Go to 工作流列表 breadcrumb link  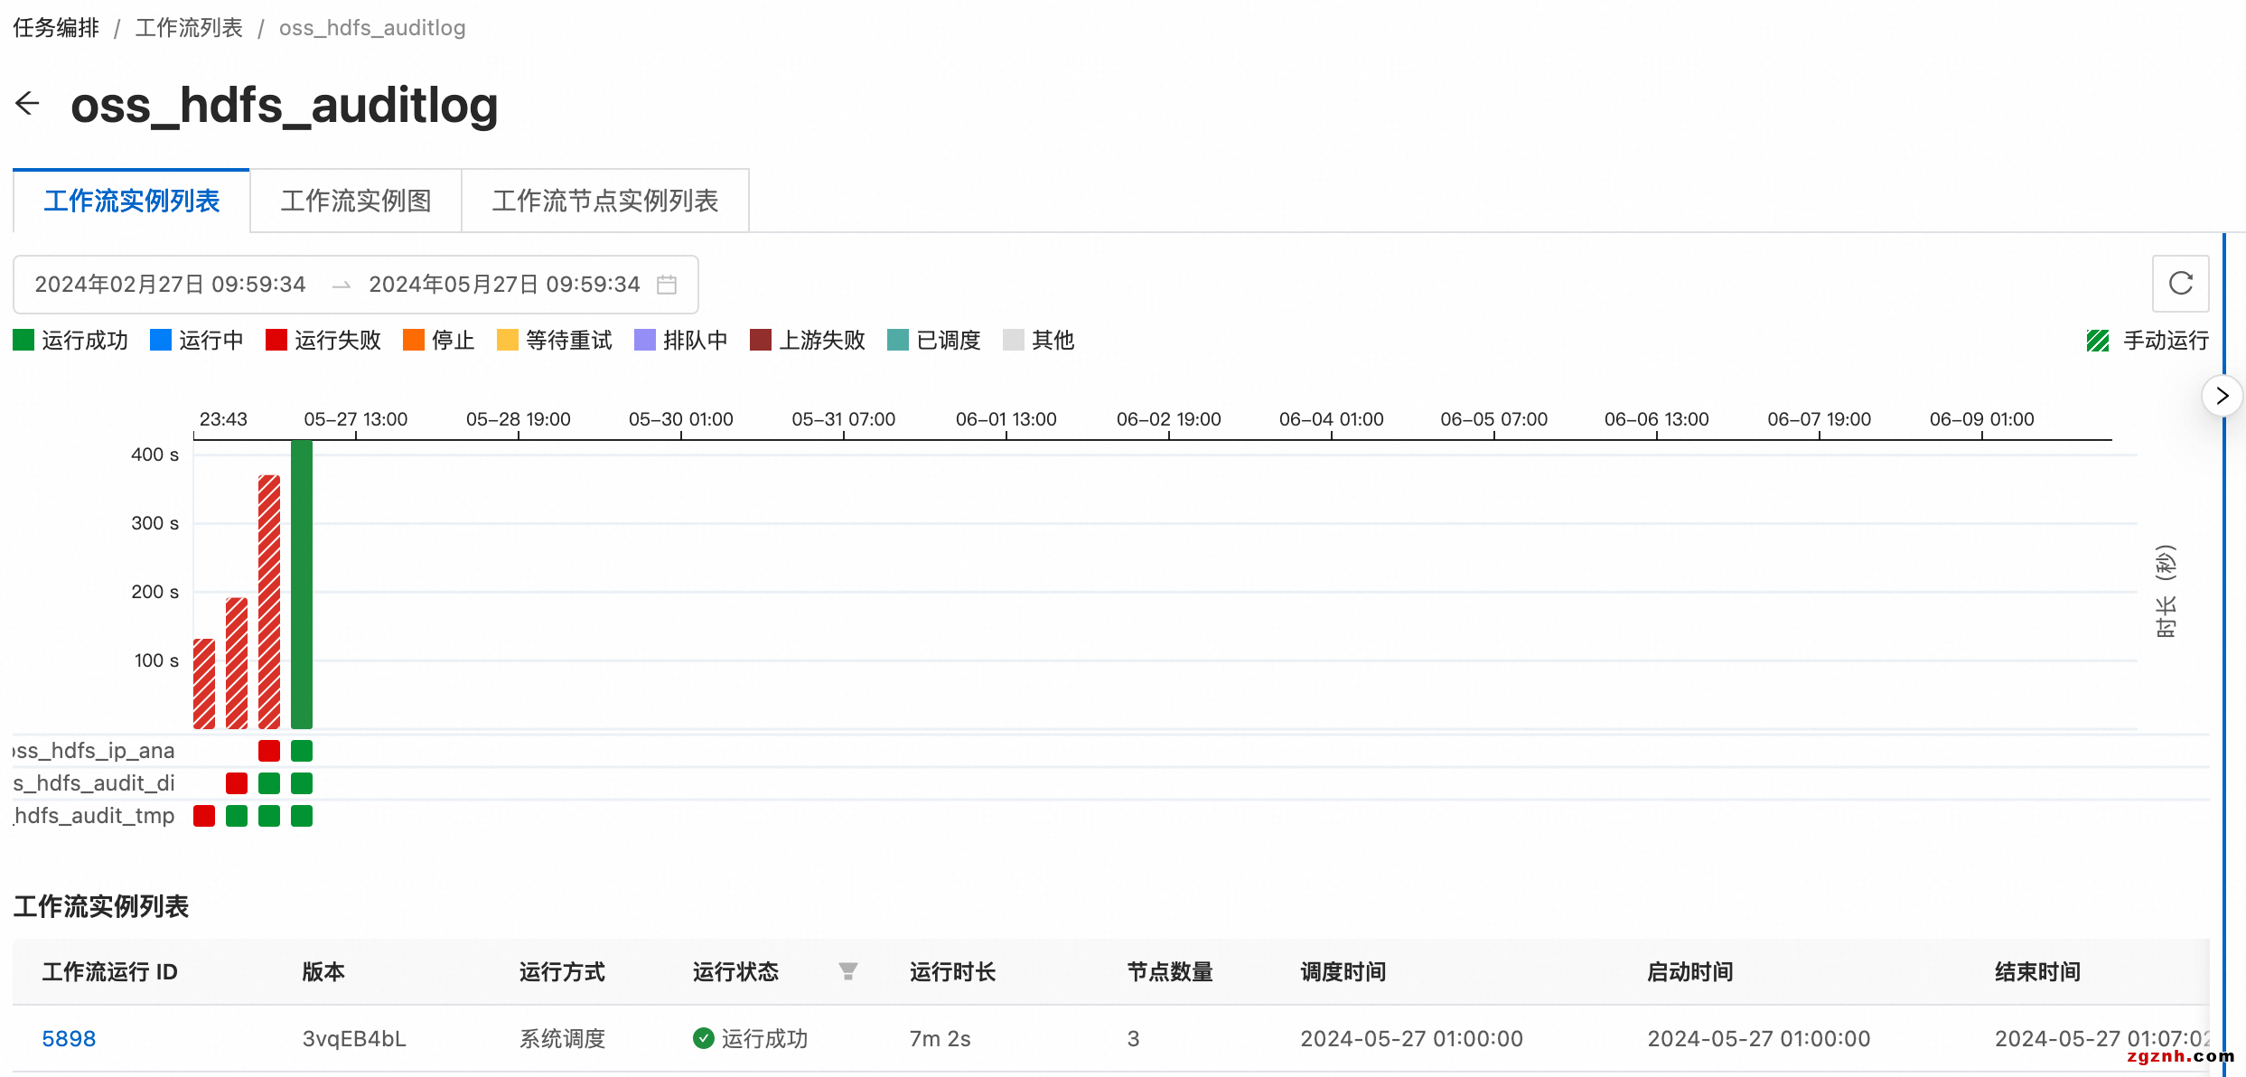(x=189, y=28)
